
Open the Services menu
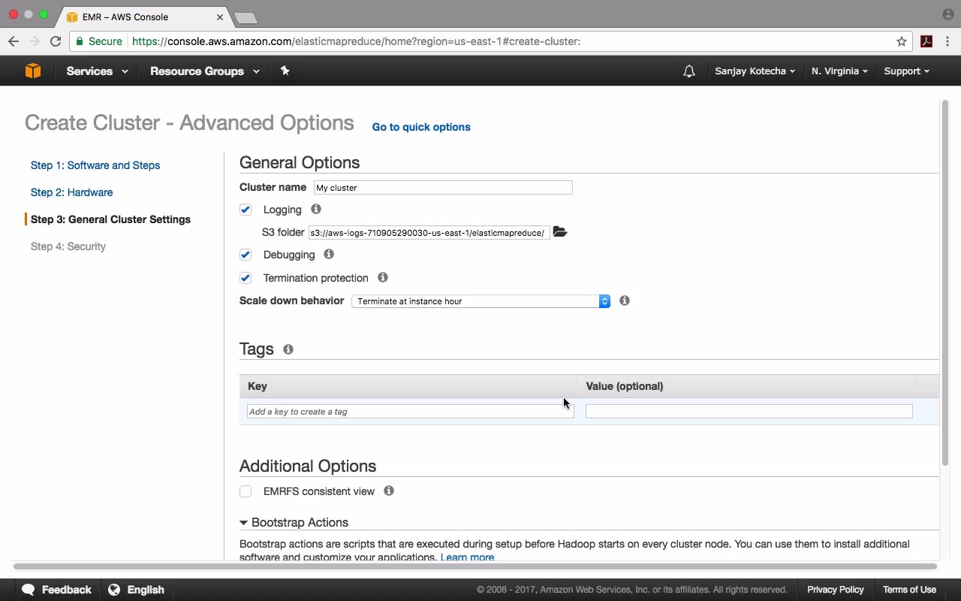click(97, 71)
